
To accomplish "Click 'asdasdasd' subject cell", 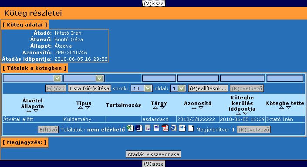I will tap(159, 119).
